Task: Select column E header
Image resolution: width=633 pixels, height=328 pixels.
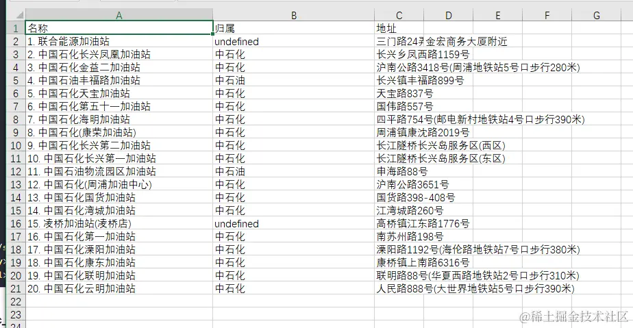Action: pyautogui.click(x=497, y=15)
